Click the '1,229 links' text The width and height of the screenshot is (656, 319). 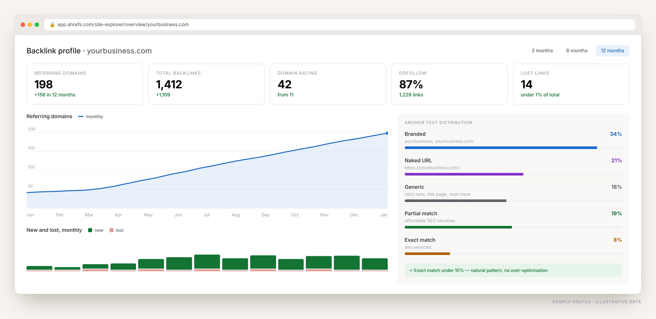tap(411, 95)
